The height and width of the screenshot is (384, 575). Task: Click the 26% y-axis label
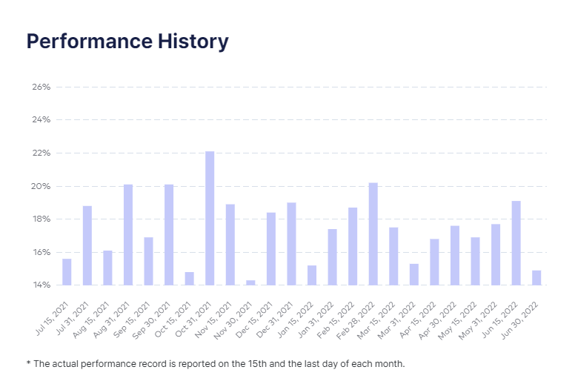pyautogui.click(x=41, y=87)
